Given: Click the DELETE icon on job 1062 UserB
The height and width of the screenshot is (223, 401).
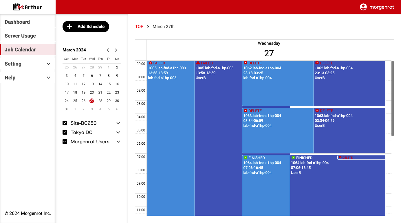Looking at the screenshot, I should click(x=317, y=63).
